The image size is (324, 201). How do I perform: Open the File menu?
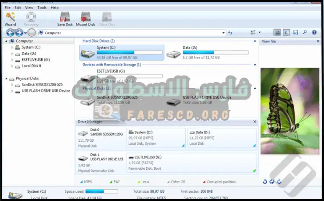coord(7,7)
